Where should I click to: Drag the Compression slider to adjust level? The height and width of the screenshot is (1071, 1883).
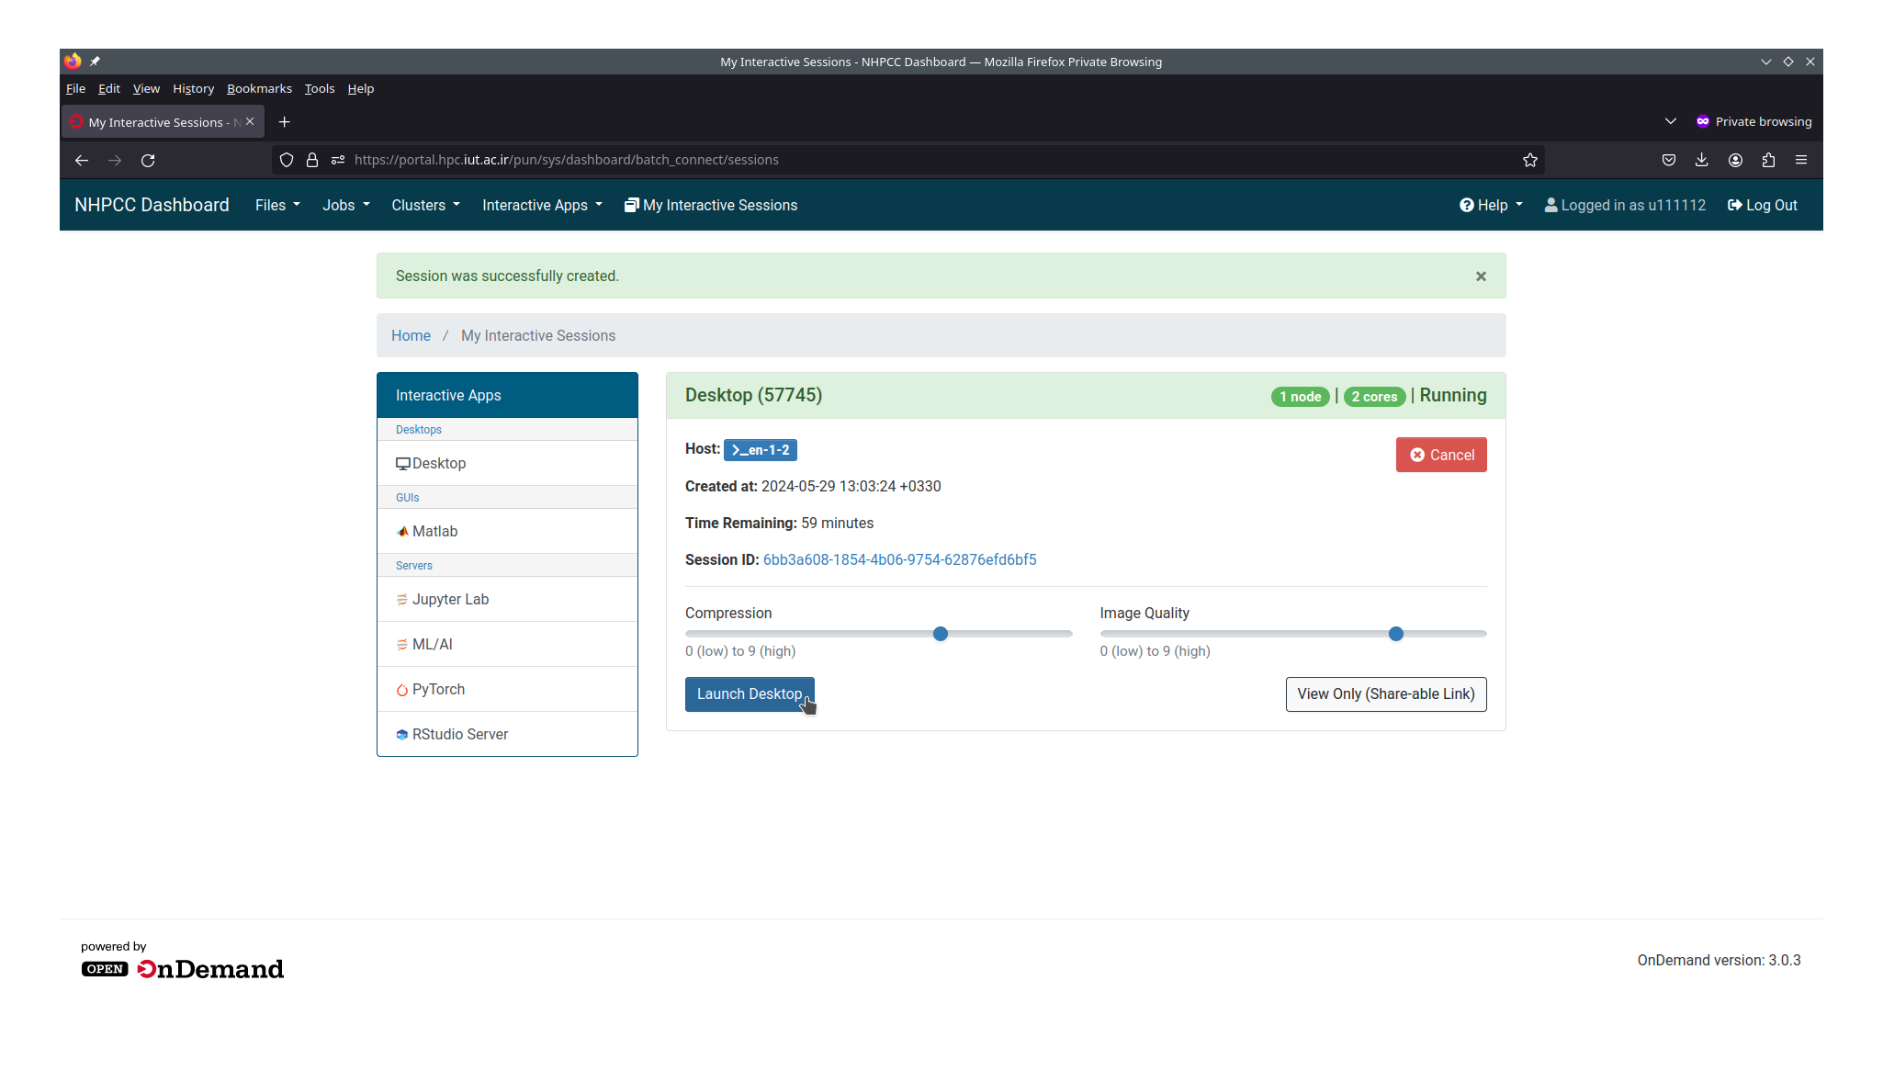click(x=941, y=633)
